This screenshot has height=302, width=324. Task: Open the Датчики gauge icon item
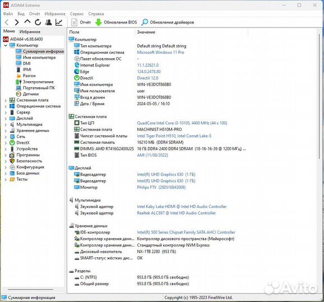(x=18, y=94)
